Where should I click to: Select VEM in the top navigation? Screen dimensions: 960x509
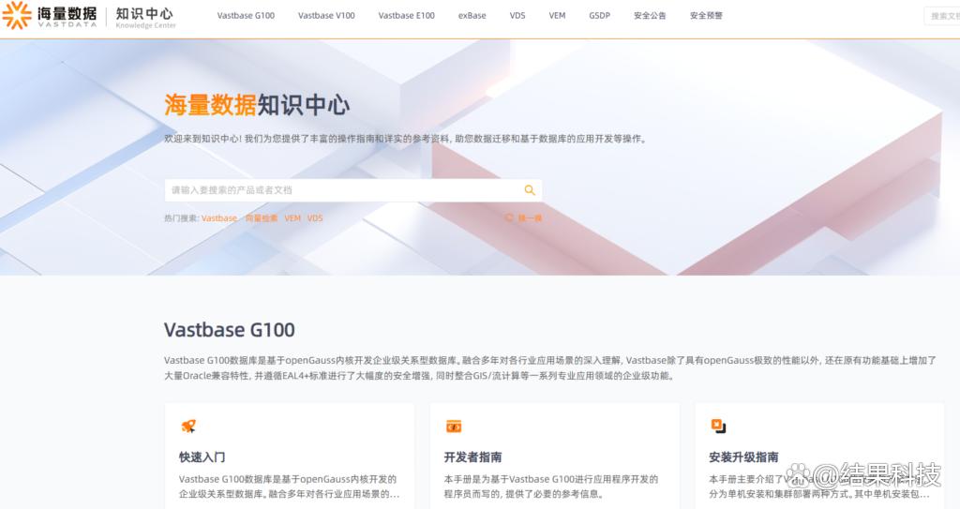coord(557,16)
